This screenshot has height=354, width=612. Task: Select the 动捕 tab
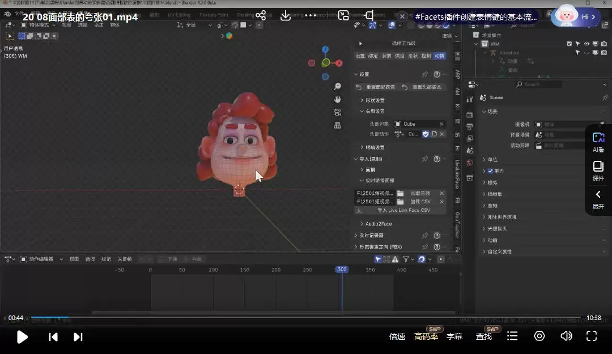tap(440, 56)
